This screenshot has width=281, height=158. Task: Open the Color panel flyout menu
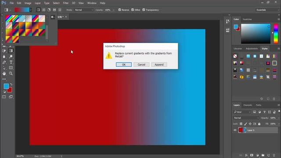click(279, 19)
